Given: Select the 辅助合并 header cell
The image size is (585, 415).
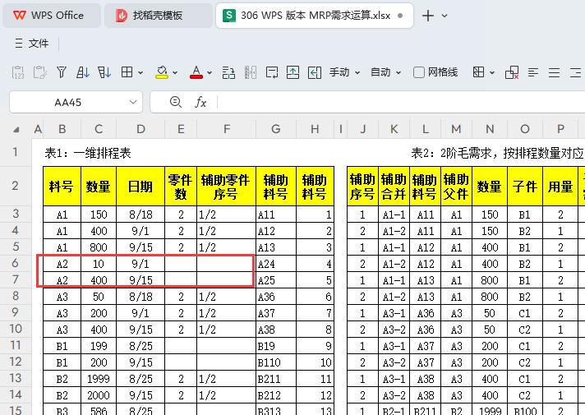Looking at the screenshot, I should tap(394, 187).
